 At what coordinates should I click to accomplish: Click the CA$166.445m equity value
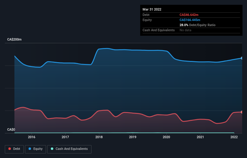[190, 20]
